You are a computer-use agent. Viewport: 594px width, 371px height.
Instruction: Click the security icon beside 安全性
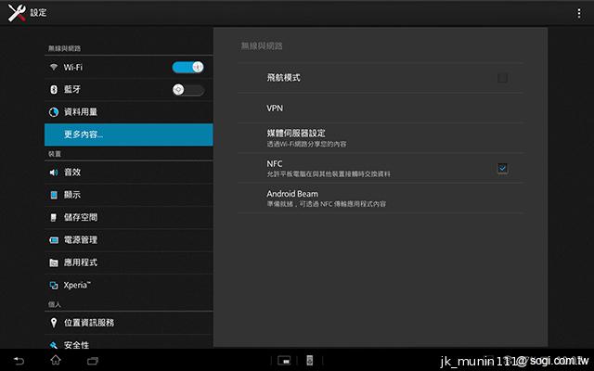pyautogui.click(x=54, y=345)
